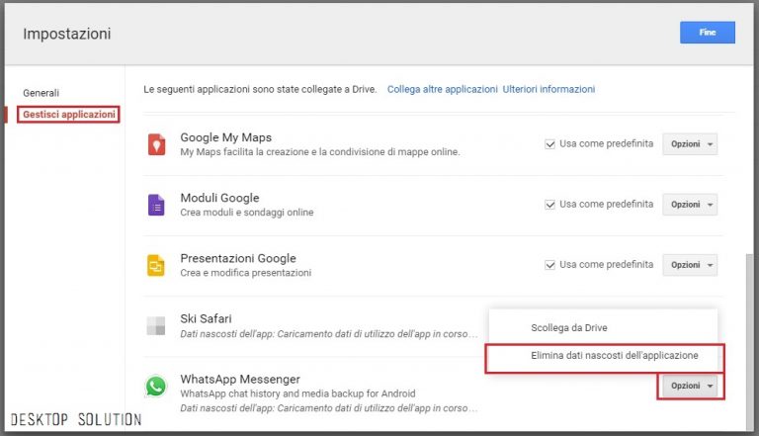This screenshot has height=436, width=759.
Task: Click the Google My Maps app icon
Action: tap(155, 144)
